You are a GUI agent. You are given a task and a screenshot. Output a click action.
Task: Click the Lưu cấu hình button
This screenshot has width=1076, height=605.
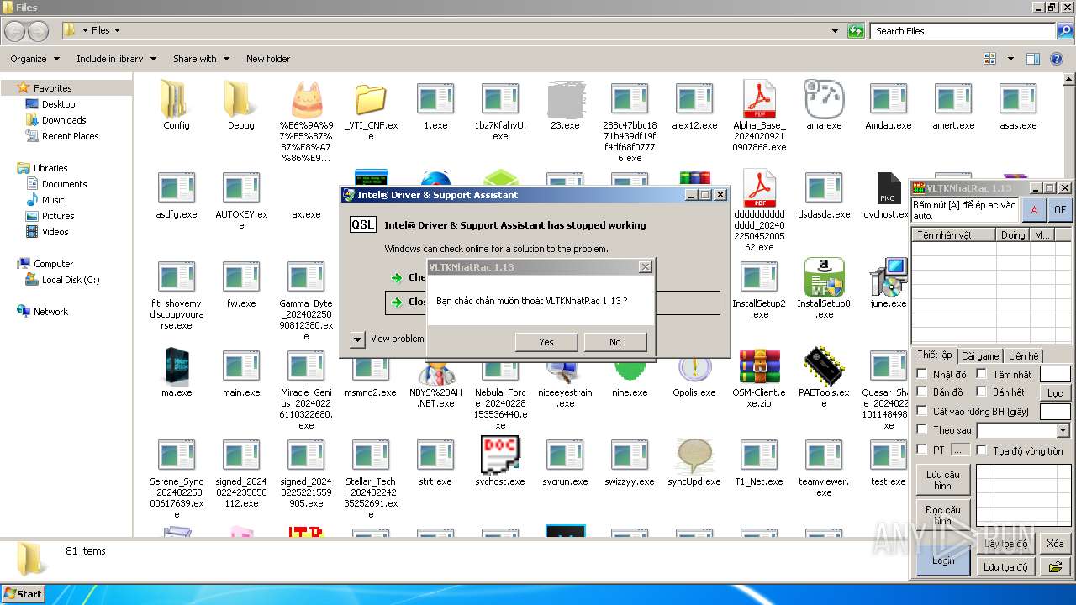943,480
